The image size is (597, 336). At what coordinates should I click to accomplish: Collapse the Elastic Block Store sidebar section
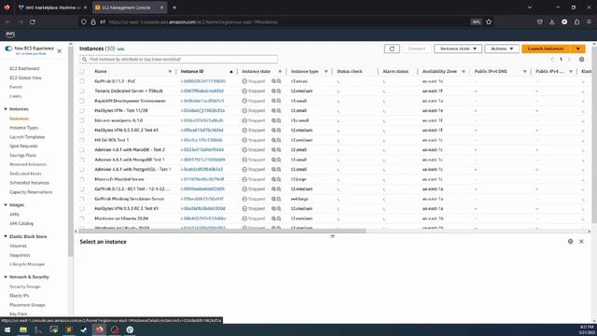(x=6, y=236)
